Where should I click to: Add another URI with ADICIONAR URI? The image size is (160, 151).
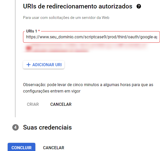click(x=44, y=65)
